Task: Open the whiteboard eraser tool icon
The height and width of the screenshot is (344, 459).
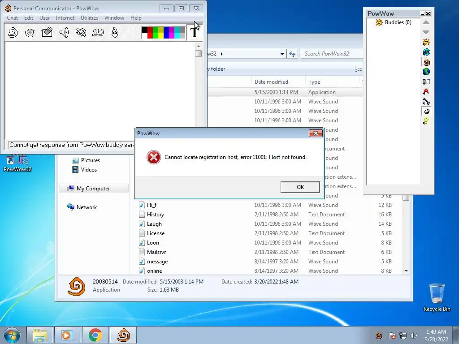Action: click(x=47, y=32)
